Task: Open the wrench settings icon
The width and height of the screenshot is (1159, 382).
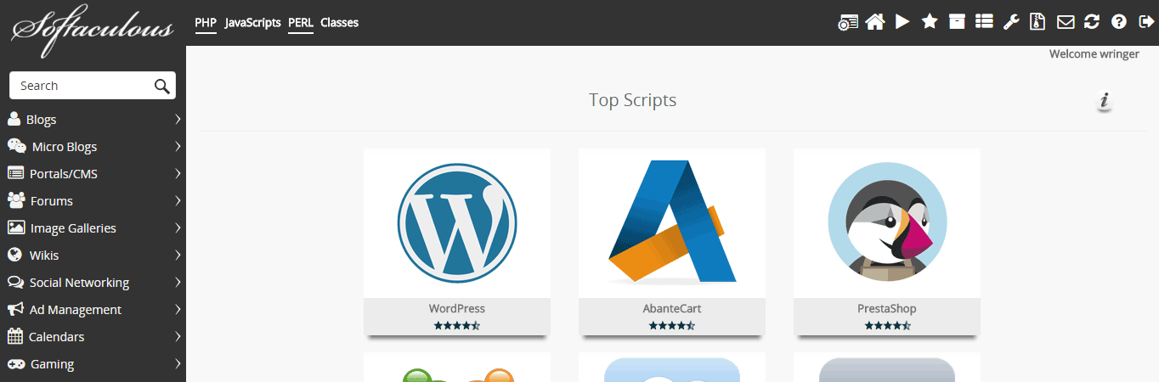Action: [x=1011, y=22]
